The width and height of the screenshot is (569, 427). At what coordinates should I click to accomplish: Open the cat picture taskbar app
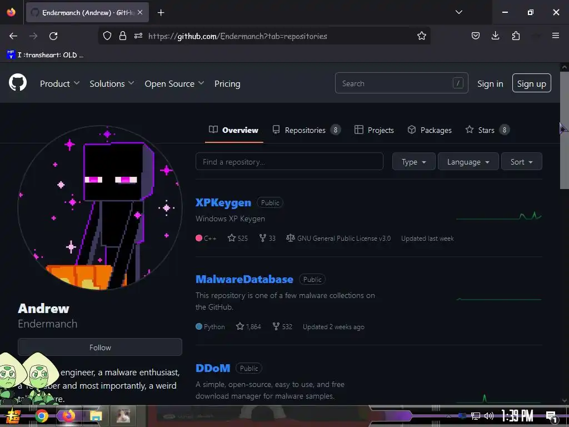point(123,416)
